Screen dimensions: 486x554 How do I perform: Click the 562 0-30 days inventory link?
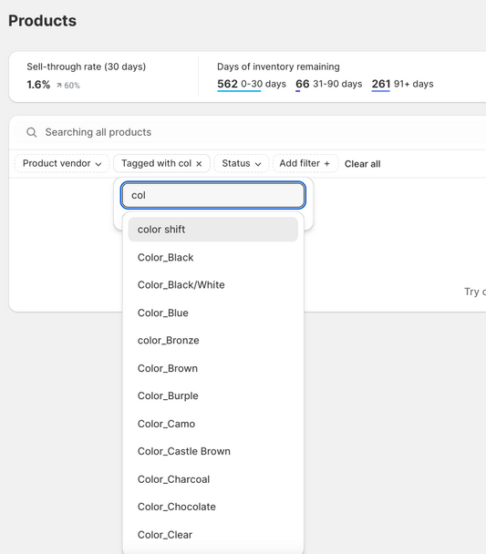(252, 84)
